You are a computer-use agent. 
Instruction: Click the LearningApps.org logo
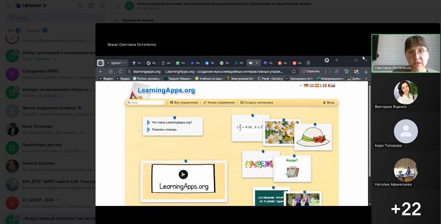pyautogui.click(x=166, y=90)
